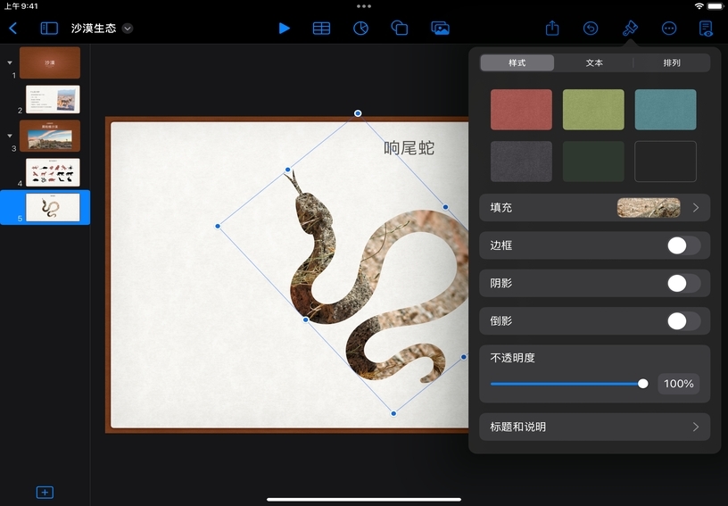The image size is (728, 506).
Task: Add a new slide with plus button
Action: click(45, 493)
